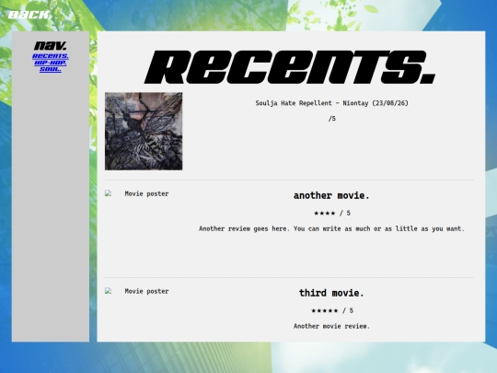Open the Soul navigation link
497x373 pixels.
pos(51,69)
